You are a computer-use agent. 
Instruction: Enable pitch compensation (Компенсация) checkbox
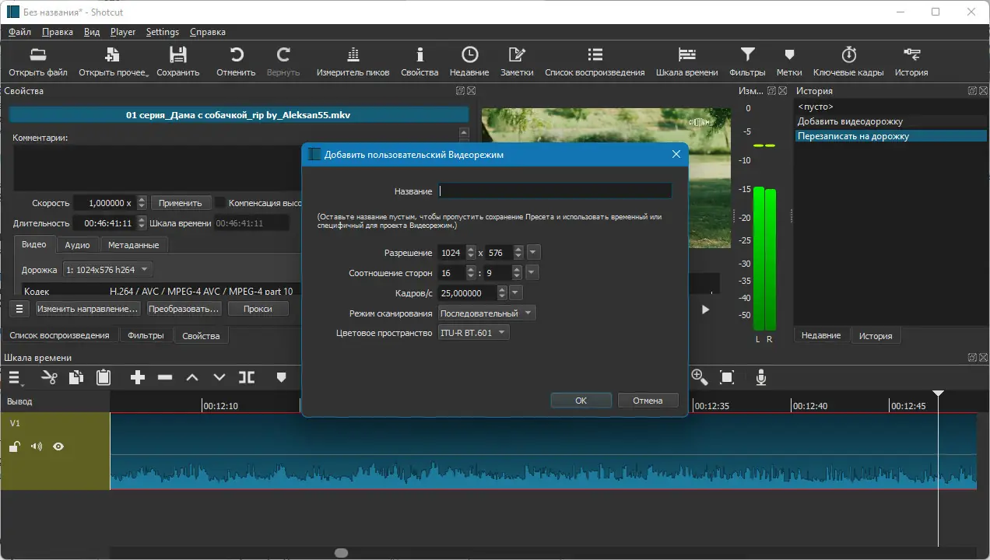(220, 203)
